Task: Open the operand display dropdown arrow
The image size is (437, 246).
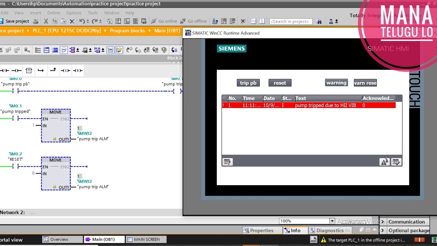Action: pos(78,50)
